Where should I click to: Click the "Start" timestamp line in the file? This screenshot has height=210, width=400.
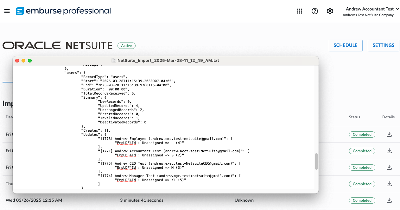coord(128,81)
